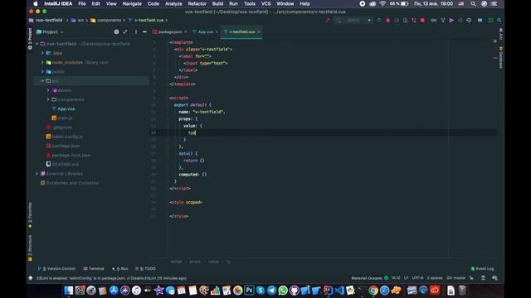Expand the components folder
The image size is (531, 298).
48,99
